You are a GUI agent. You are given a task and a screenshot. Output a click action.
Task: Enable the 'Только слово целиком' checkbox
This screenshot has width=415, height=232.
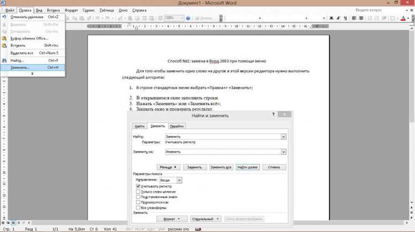click(138, 192)
